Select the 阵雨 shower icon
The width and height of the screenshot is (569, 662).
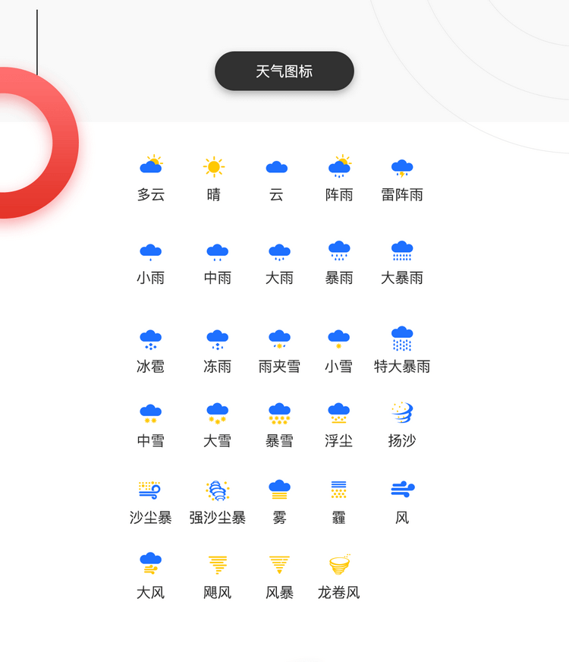340,166
